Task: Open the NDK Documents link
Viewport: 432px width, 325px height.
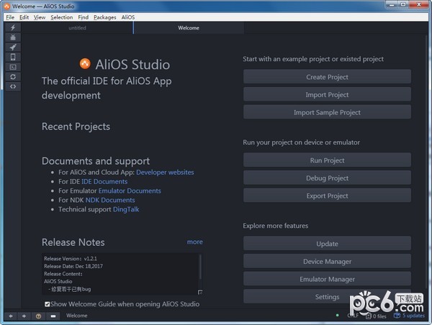Action: click(x=110, y=200)
